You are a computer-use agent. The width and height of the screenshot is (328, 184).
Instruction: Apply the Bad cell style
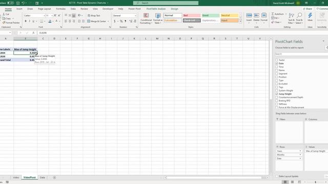192,15
